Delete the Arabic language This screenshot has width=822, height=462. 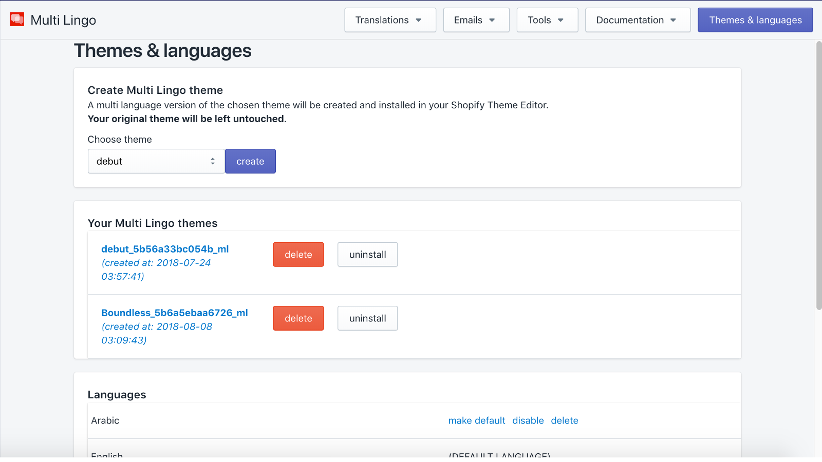(x=564, y=420)
